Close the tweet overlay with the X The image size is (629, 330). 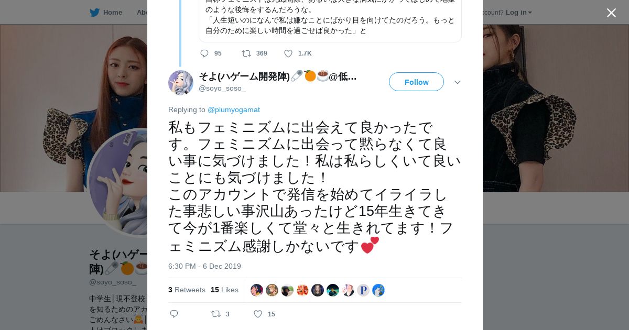(611, 13)
